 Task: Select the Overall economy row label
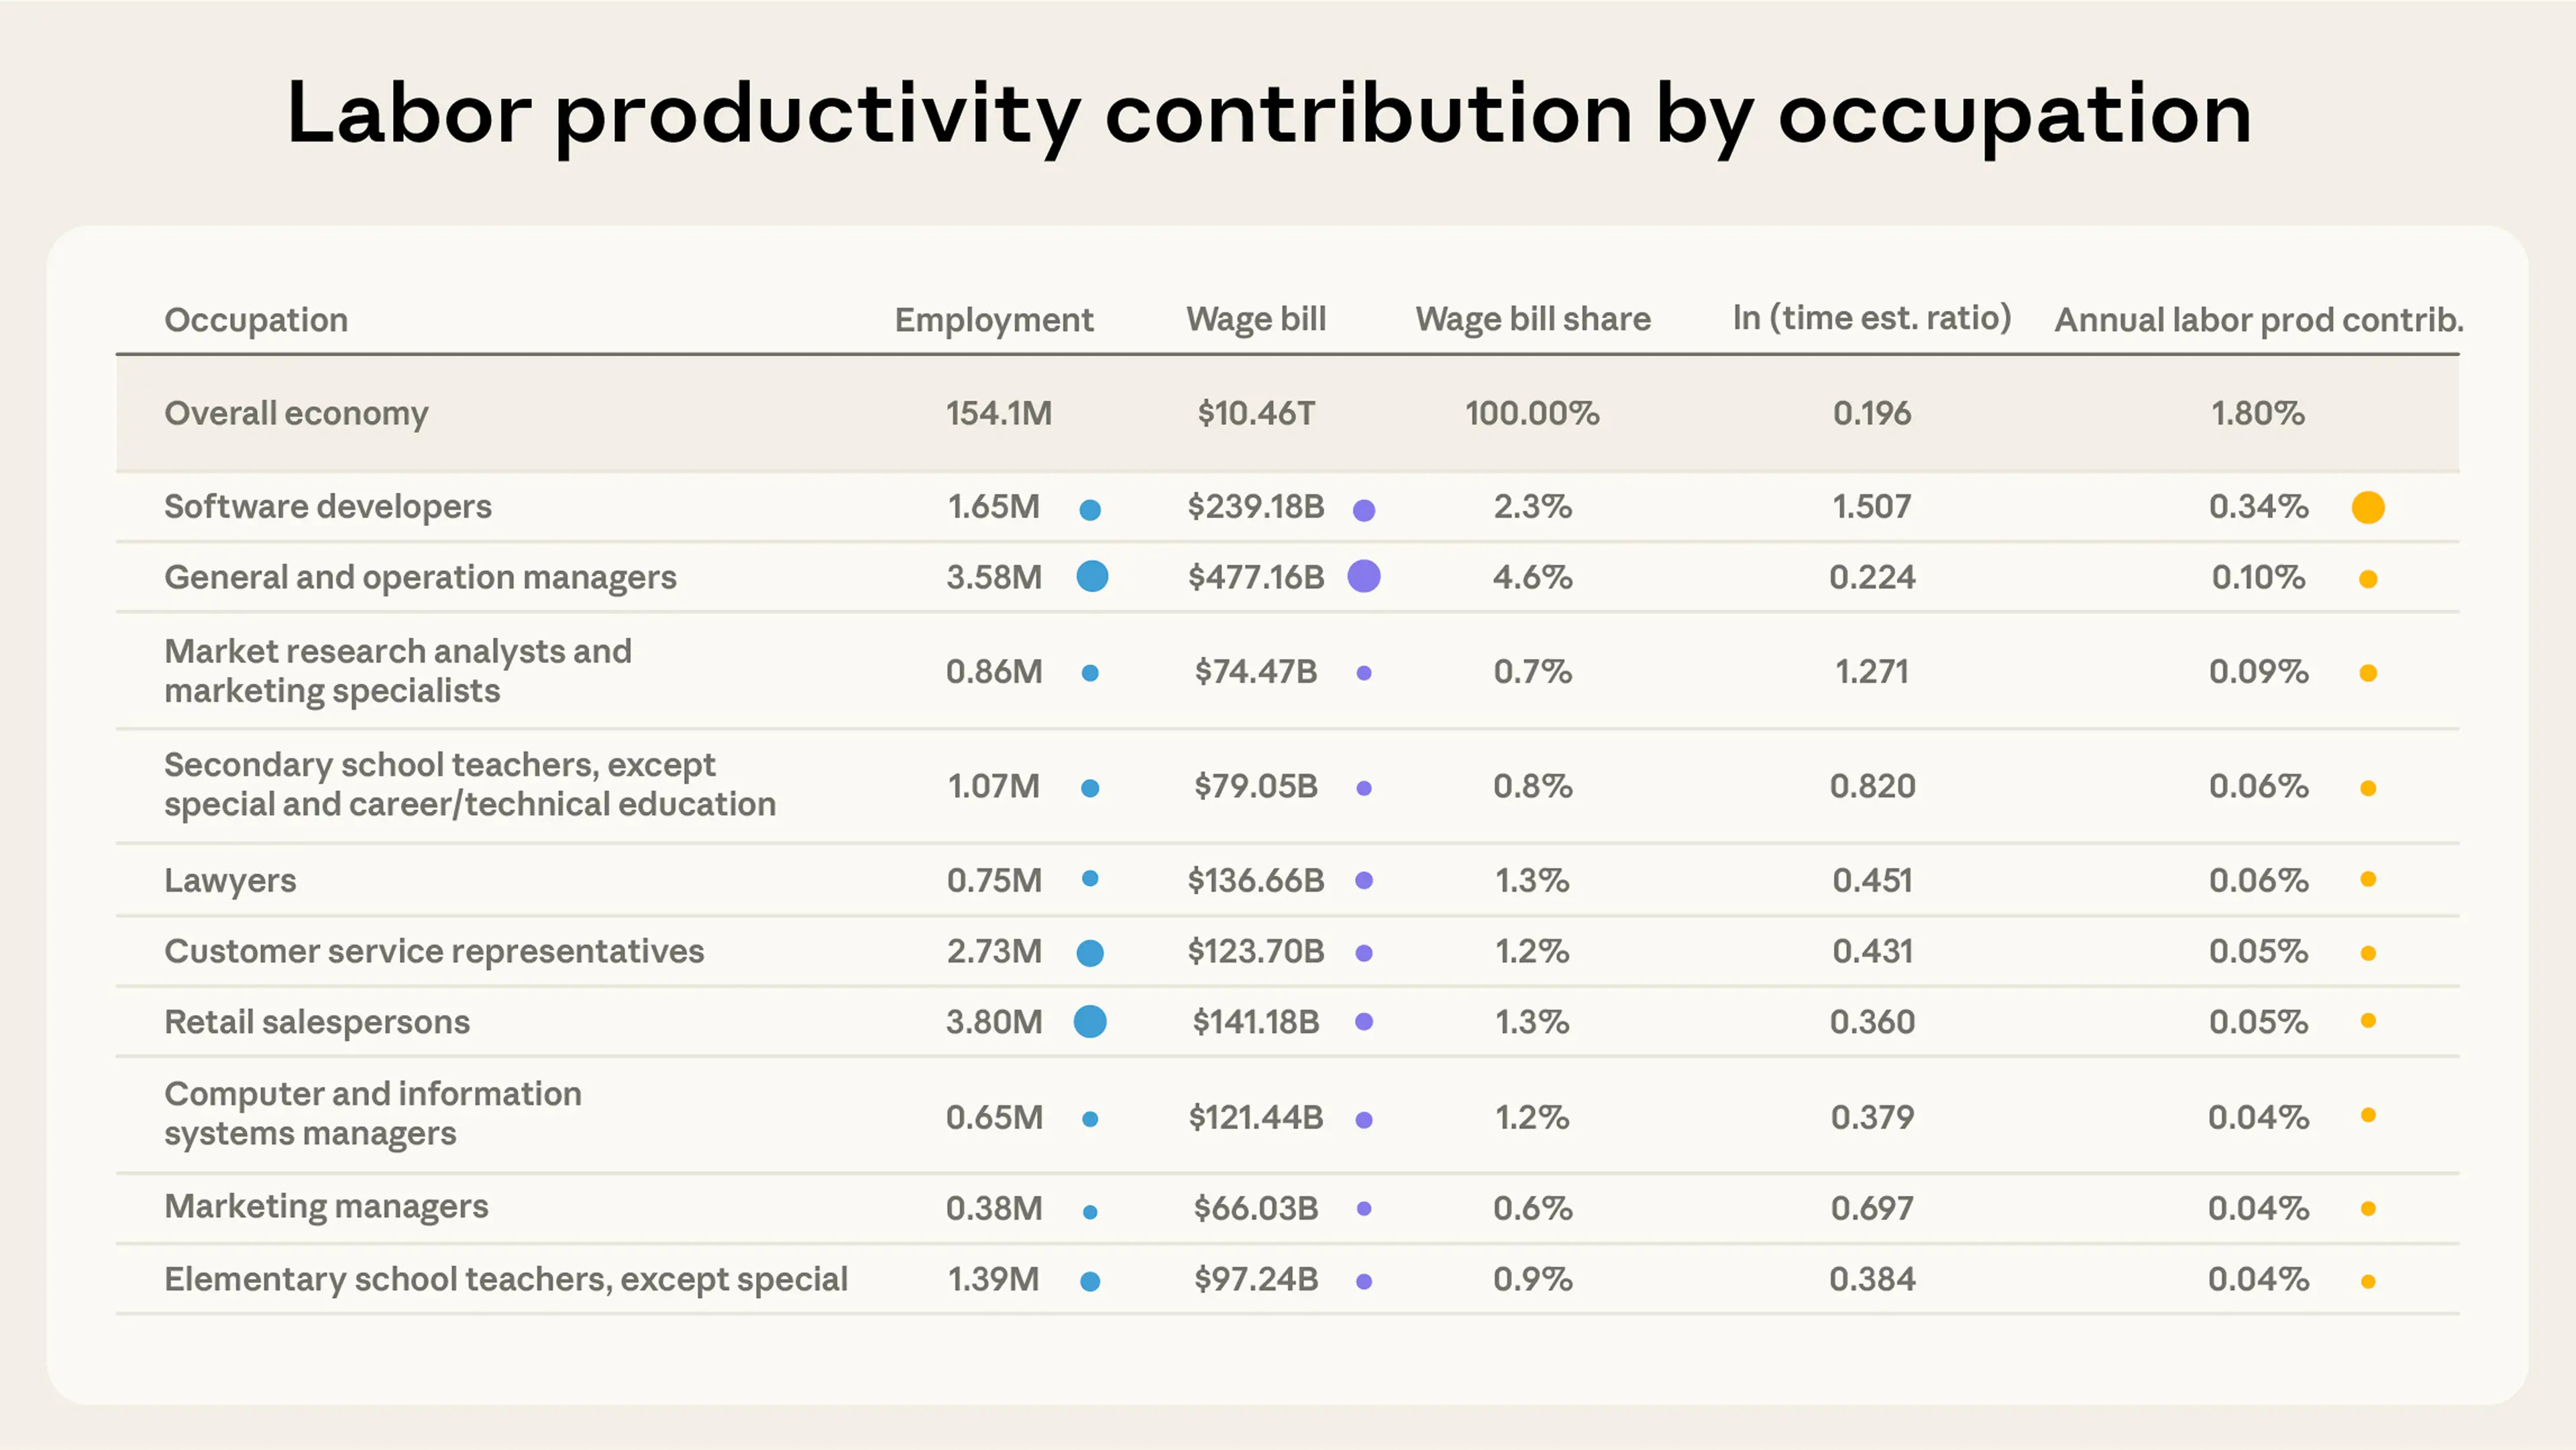click(x=296, y=414)
